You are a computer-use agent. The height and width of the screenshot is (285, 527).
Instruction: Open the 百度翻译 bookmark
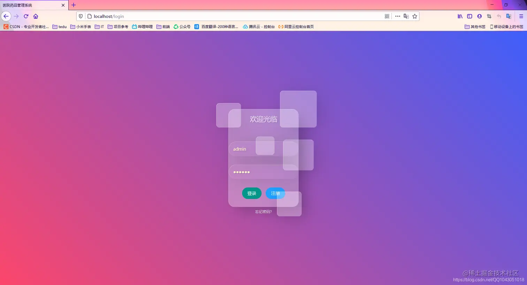[x=216, y=27]
